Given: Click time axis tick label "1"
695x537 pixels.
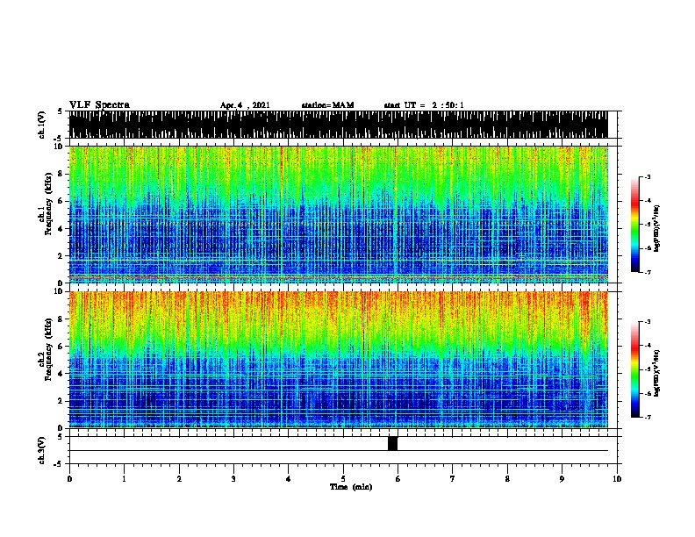Looking at the screenshot, I should point(124,478).
